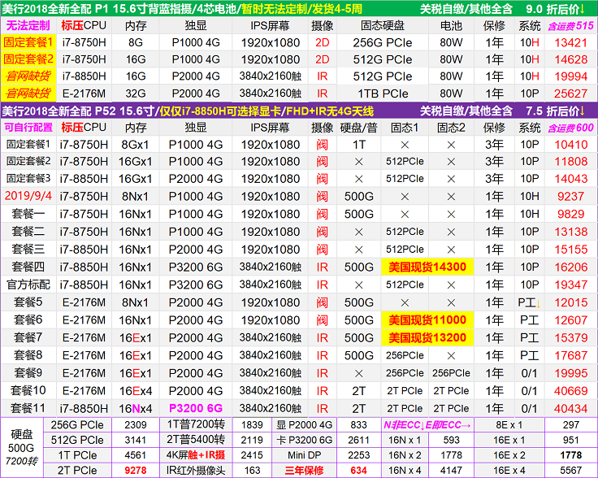Select the 含运费515 header cell
The width and height of the screenshot is (598, 478).
coord(570,25)
